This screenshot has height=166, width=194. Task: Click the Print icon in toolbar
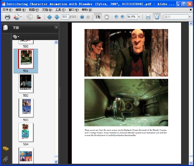[7, 17]
